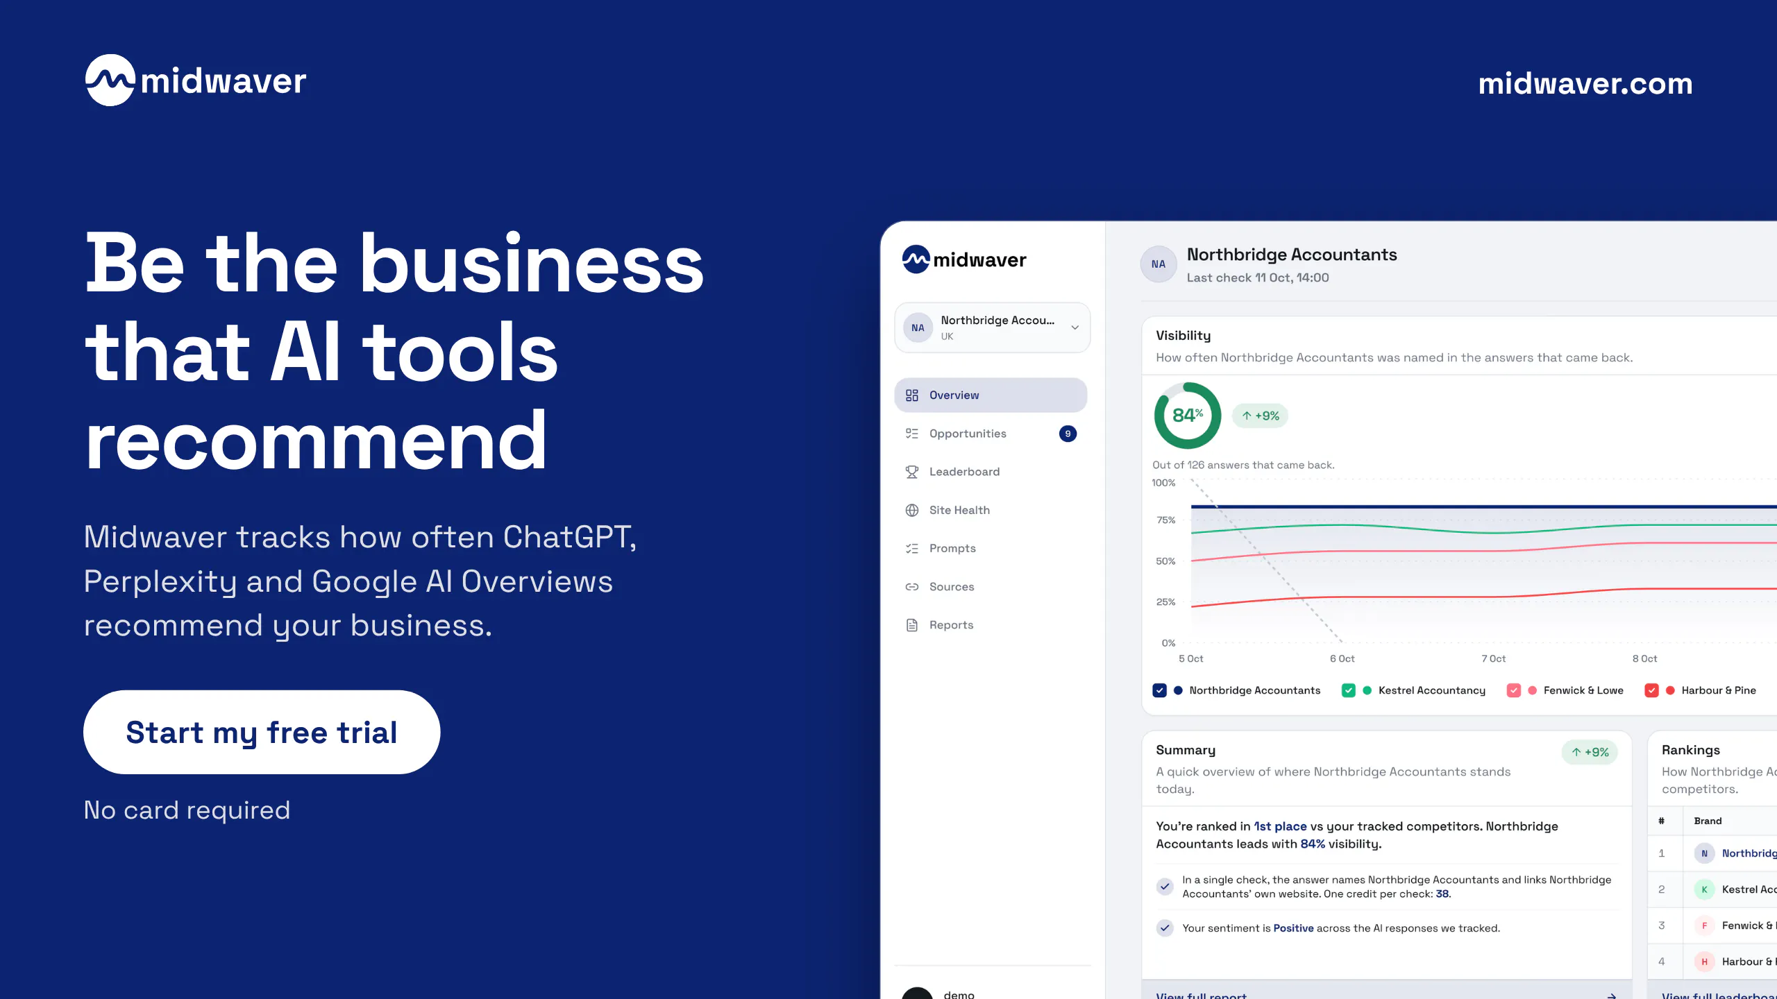This screenshot has width=1777, height=999.
Task: Go to the Leaderboard section
Action: pyautogui.click(x=991, y=472)
